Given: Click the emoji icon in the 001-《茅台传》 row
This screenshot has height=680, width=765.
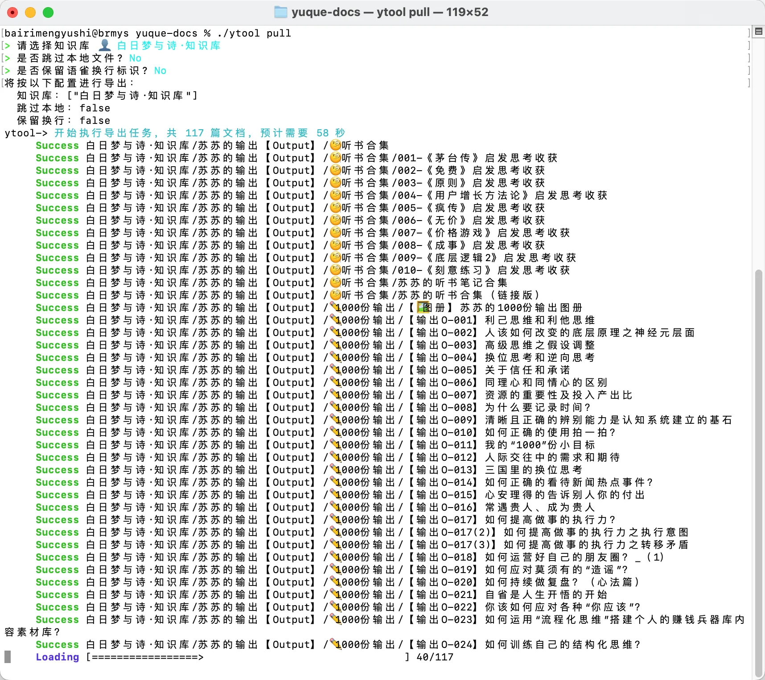Looking at the screenshot, I should click(x=335, y=158).
